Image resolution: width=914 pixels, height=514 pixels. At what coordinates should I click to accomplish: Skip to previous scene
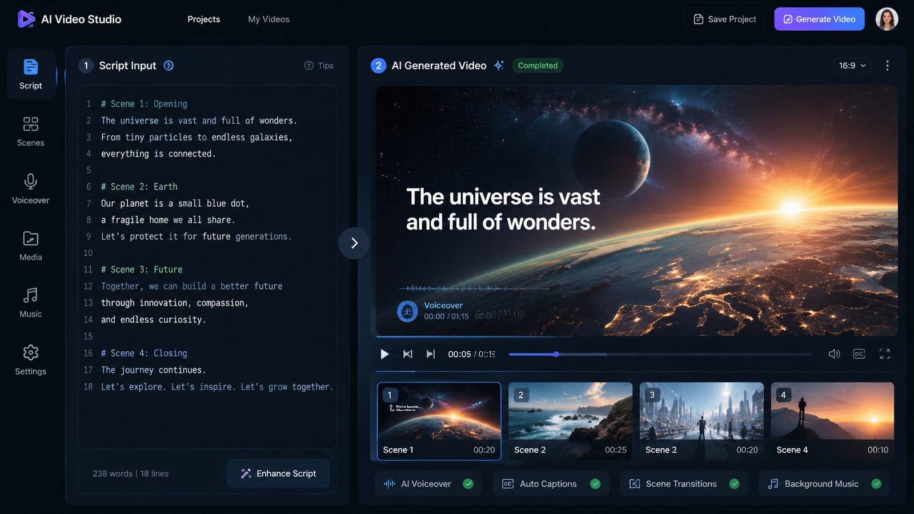[407, 354]
